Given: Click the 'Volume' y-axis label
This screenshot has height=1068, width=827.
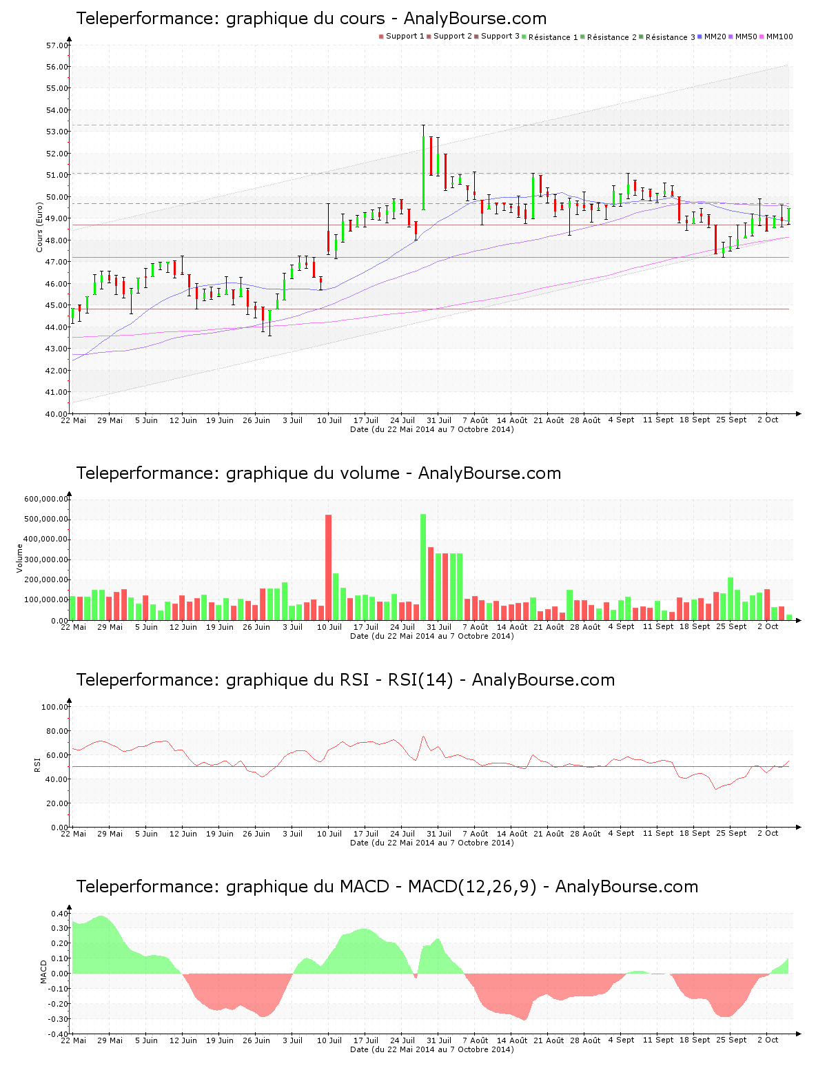Looking at the screenshot, I should pyautogui.click(x=19, y=558).
